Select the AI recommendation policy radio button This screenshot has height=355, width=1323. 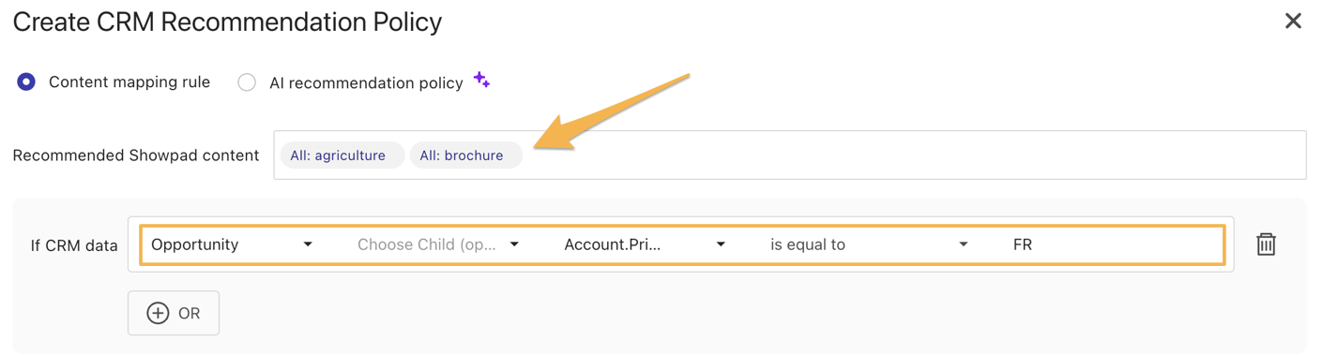pyautogui.click(x=247, y=82)
